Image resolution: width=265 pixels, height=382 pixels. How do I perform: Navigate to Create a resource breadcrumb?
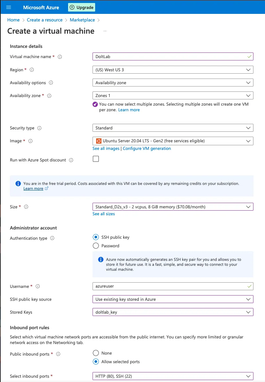45,20
